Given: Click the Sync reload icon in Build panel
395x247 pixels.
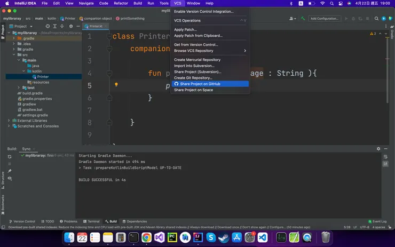Looking at the screenshot, I should pos(10,157).
